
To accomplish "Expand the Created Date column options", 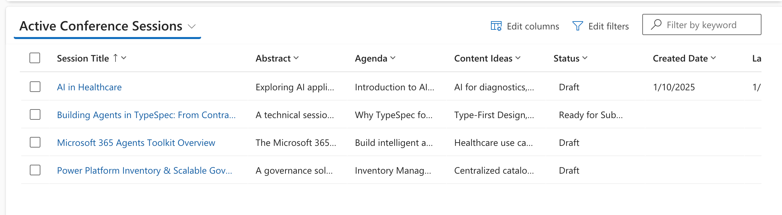I will pyautogui.click(x=713, y=58).
